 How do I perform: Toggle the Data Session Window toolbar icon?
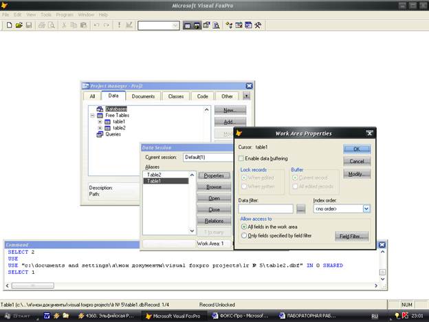197,25
